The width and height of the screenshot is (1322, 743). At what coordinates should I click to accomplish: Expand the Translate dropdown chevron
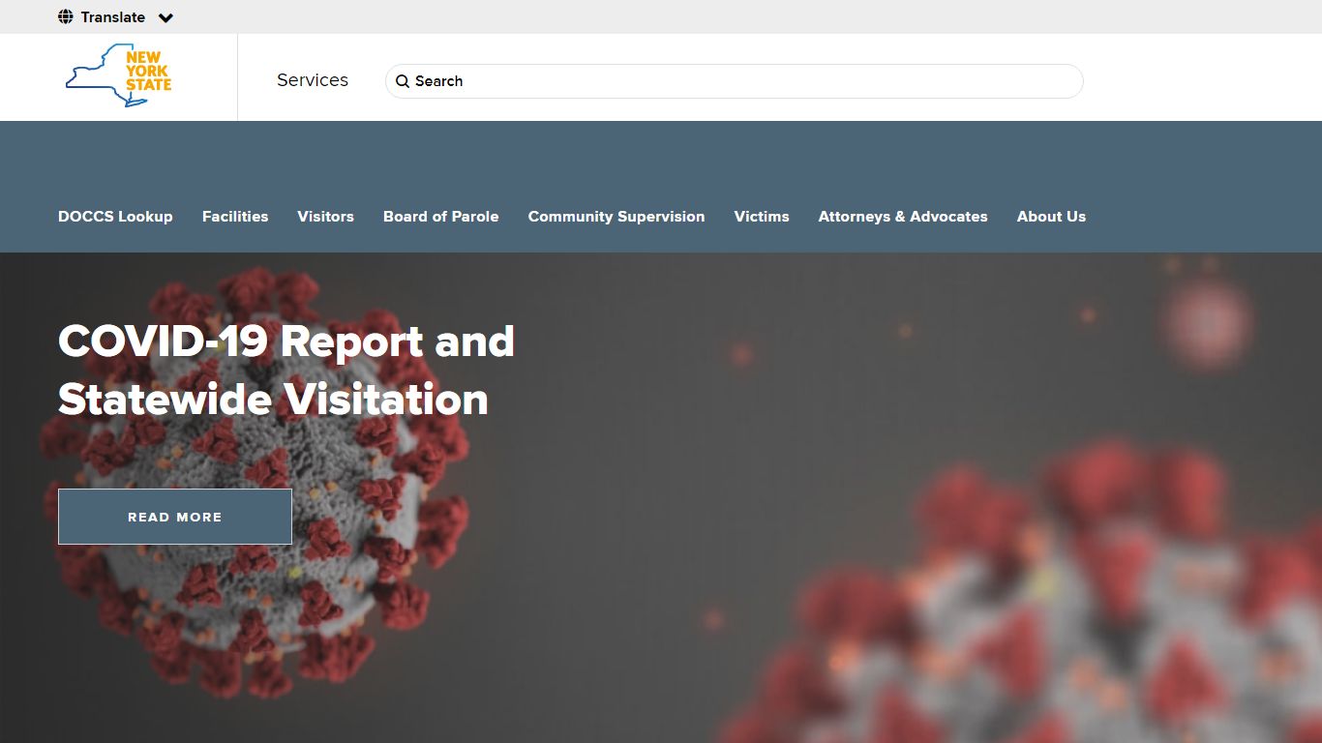165,17
